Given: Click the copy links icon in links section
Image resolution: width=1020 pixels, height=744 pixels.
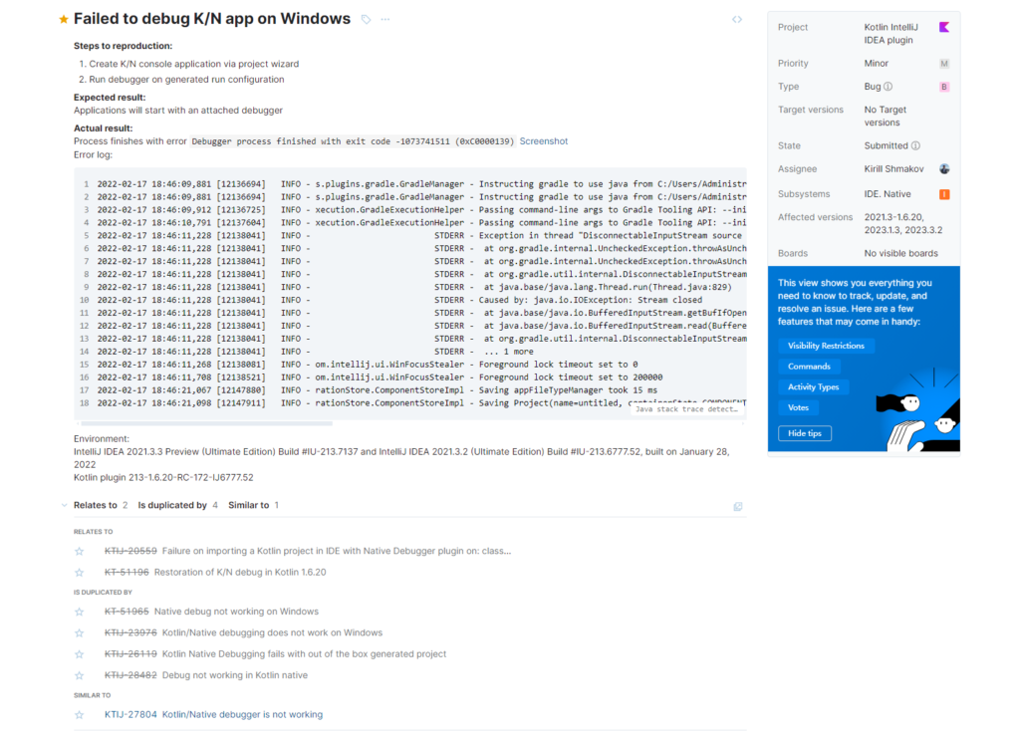Looking at the screenshot, I should click(737, 506).
